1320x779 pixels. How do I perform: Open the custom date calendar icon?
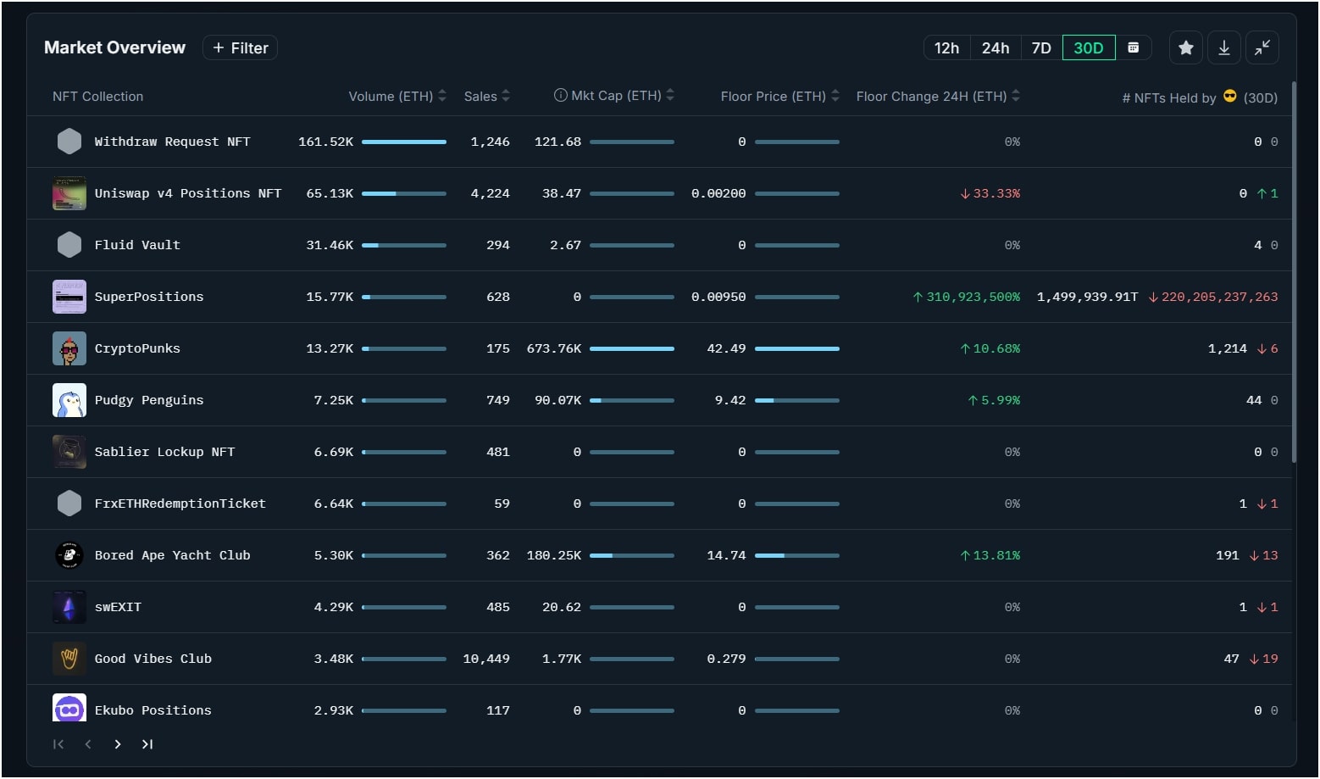1133,47
